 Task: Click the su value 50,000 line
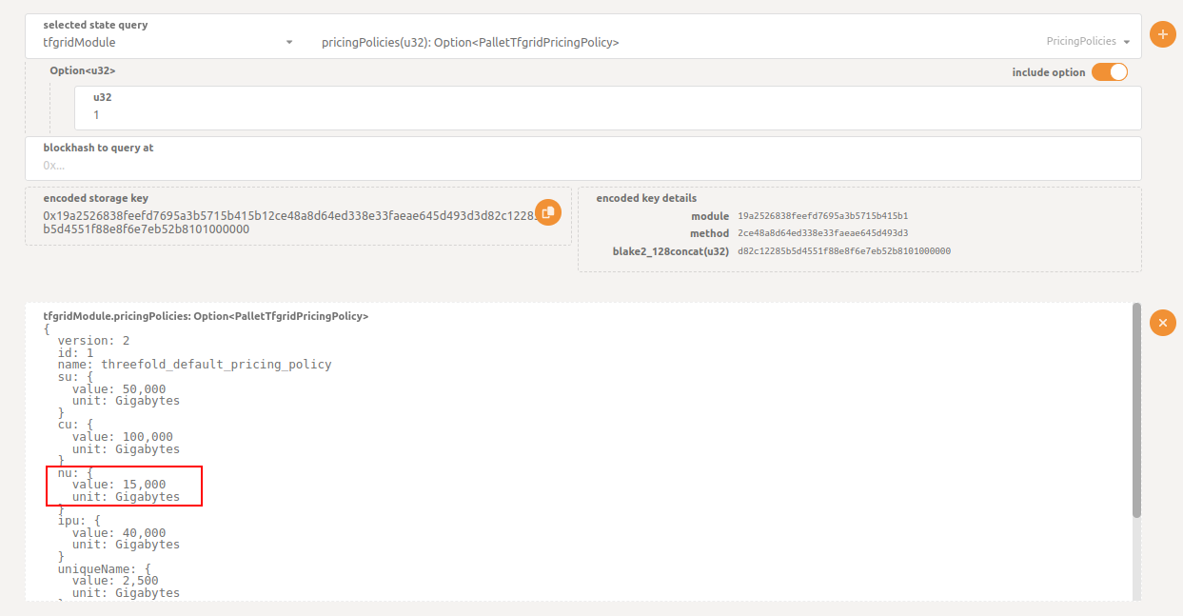(x=119, y=388)
